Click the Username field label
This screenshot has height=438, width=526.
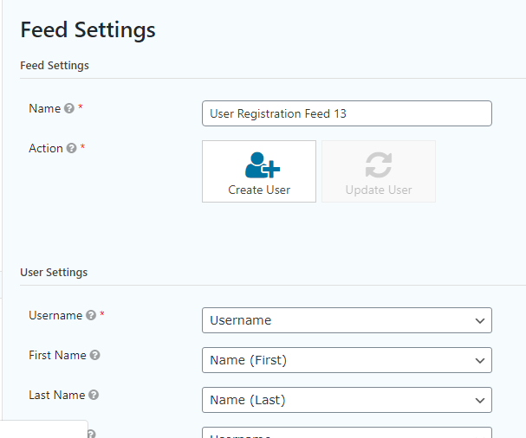[x=55, y=315]
